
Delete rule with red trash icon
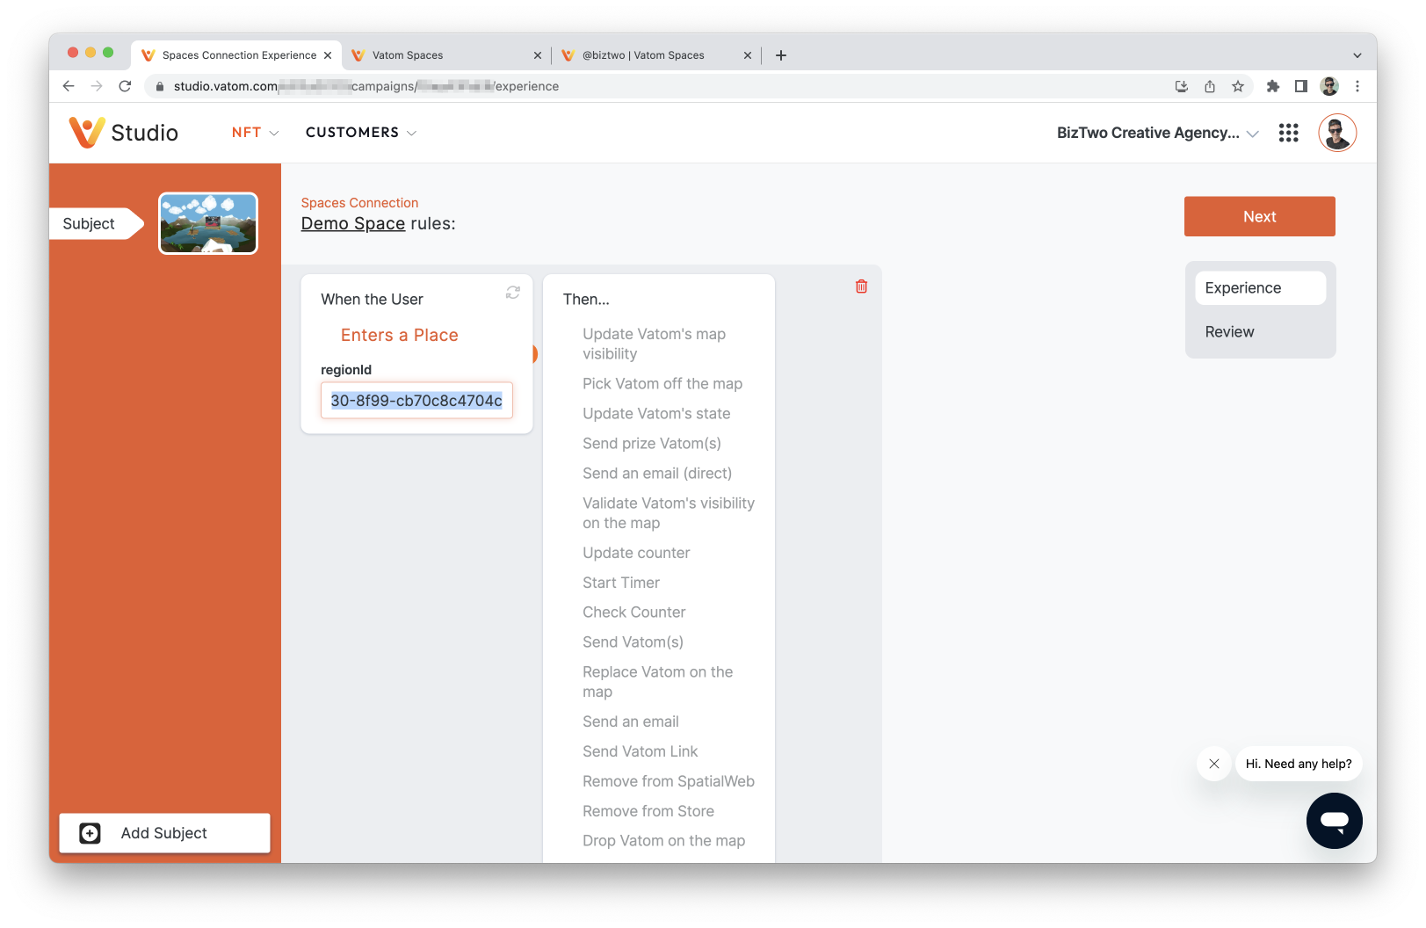tap(861, 286)
